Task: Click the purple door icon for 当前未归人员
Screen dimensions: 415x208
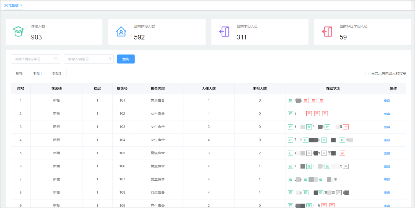Action: [224, 31]
